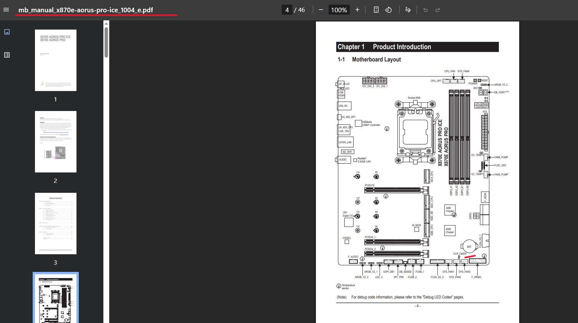
Task: Open the PDF viewer hamburger menu
Action: [6, 10]
